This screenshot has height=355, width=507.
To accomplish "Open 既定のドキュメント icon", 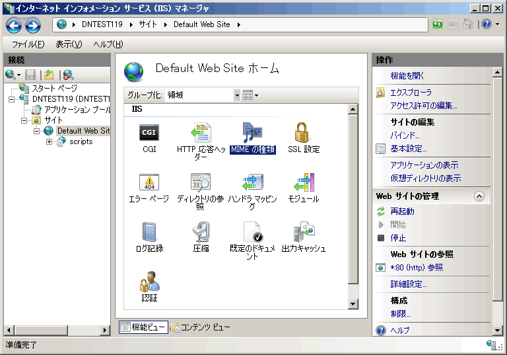I will pyautogui.click(x=253, y=232).
